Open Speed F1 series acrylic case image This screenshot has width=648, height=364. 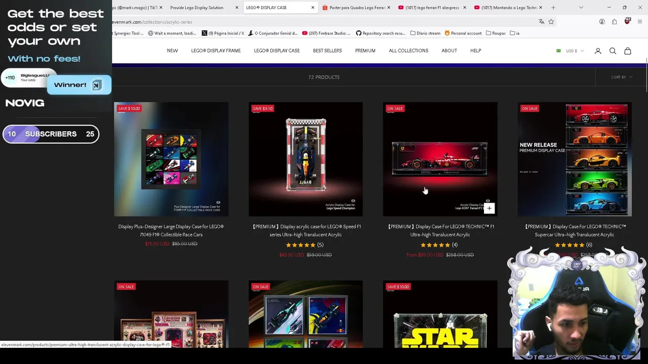(x=305, y=159)
